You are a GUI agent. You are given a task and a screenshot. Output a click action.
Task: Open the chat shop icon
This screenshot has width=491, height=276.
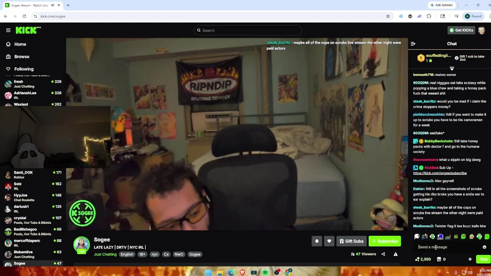(439, 260)
